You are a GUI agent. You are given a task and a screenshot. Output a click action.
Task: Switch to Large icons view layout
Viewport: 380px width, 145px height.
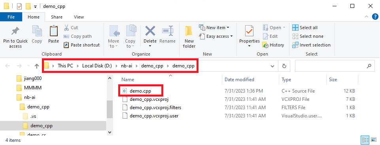click(373, 140)
